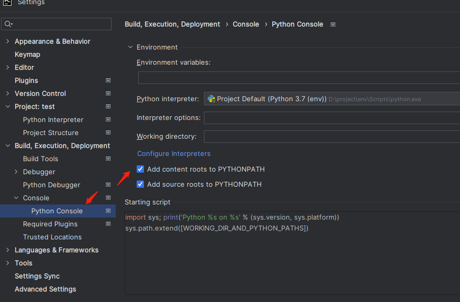Image resolution: width=460 pixels, height=302 pixels.
Task: Open Advanced Settings page
Action: pos(45,289)
